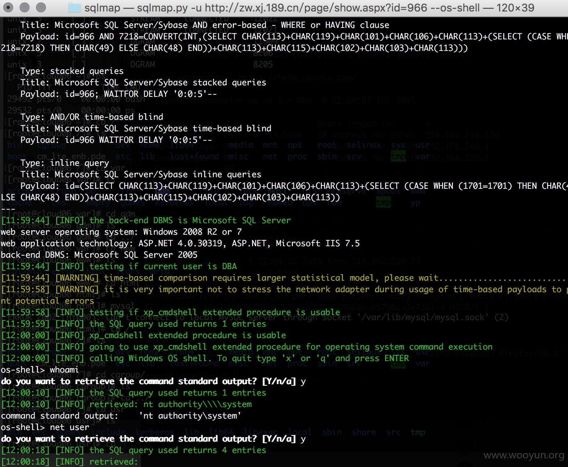Click the 'going to use xp_cmdshell' info line
Viewport: 568px width, 467px height.
247,347
